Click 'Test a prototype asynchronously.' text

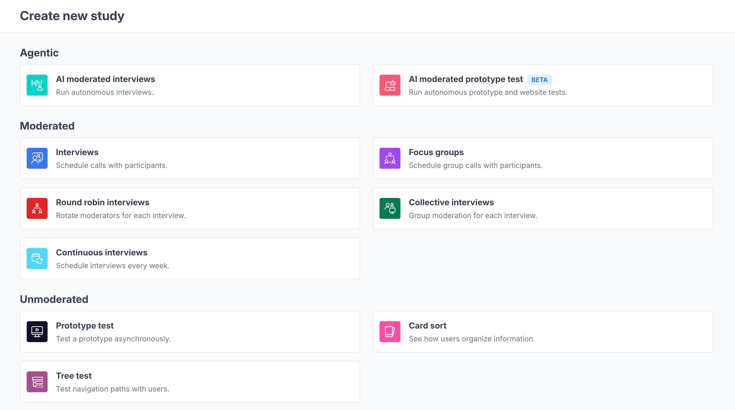coord(113,339)
